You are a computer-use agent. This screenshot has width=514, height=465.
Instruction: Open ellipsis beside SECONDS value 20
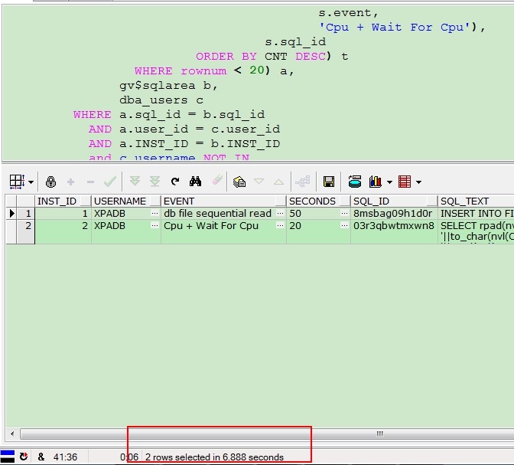tap(344, 225)
